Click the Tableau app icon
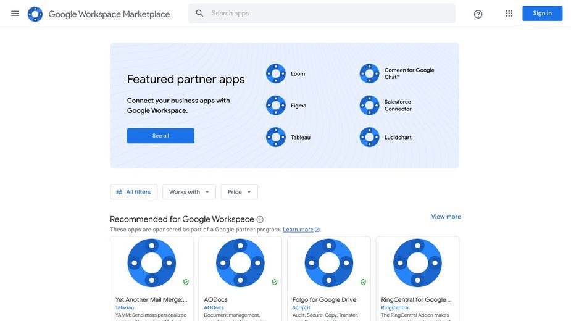This screenshot has height=321, width=571. [276, 137]
